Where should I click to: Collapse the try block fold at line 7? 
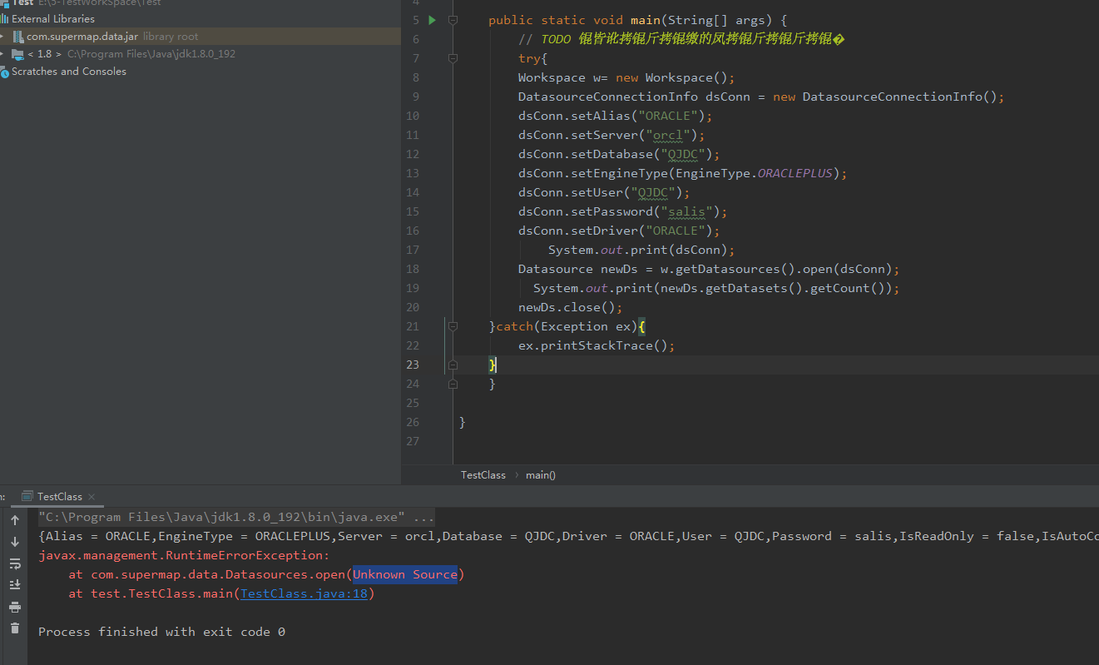453,58
